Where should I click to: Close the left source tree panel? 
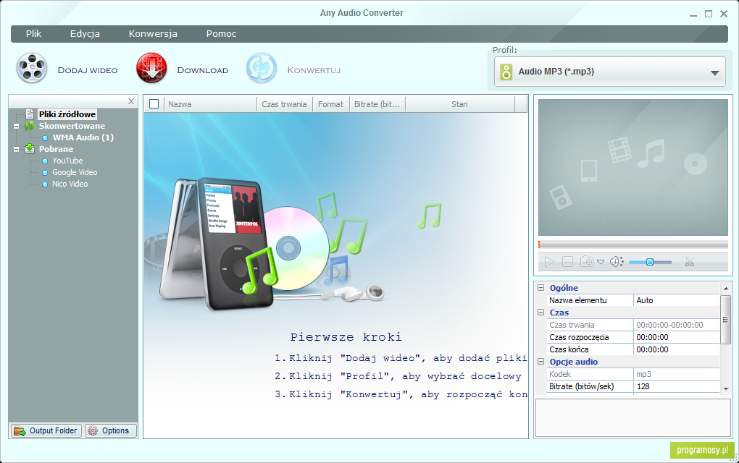click(131, 101)
